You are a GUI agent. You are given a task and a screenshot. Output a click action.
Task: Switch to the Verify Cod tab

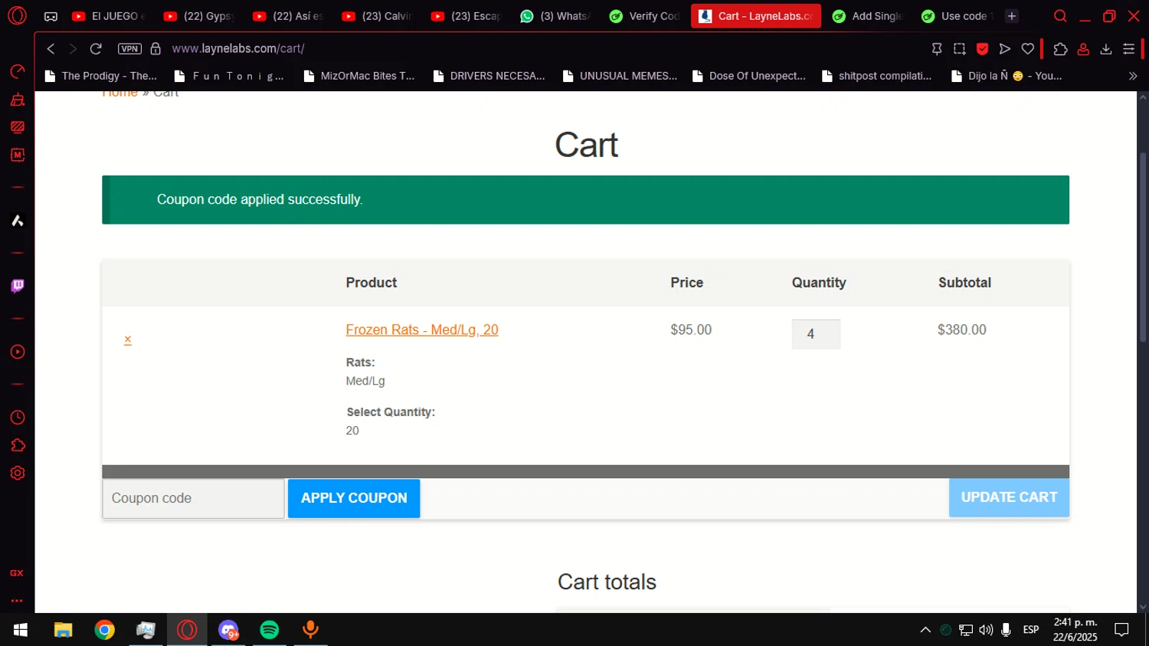(x=644, y=16)
